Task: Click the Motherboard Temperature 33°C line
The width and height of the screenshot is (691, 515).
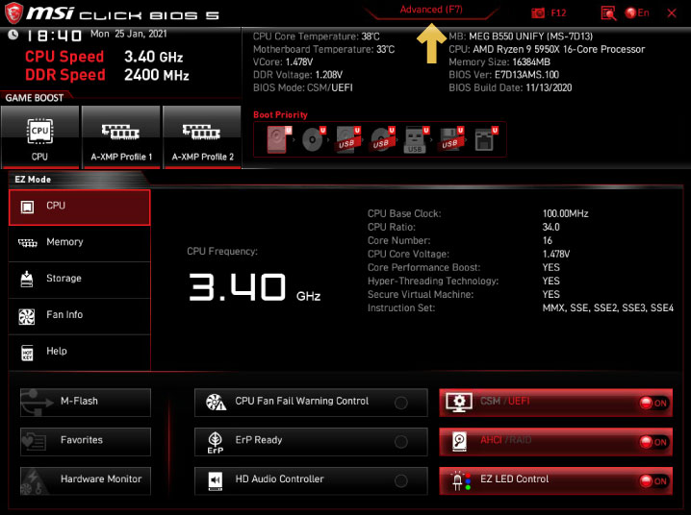Action: (323, 49)
